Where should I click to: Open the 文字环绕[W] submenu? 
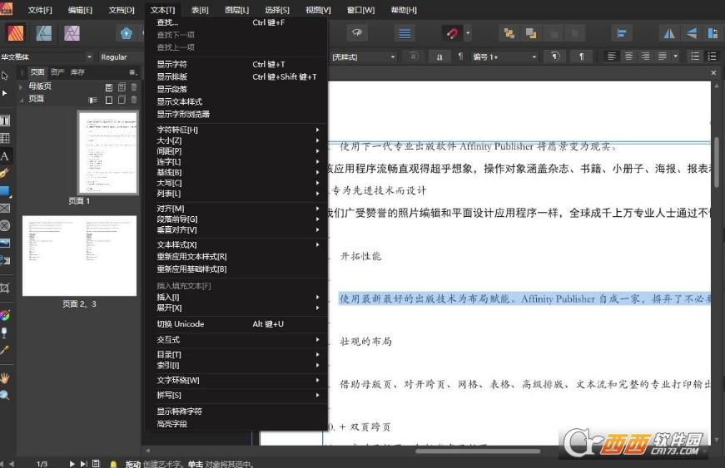(x=236, y=381)
